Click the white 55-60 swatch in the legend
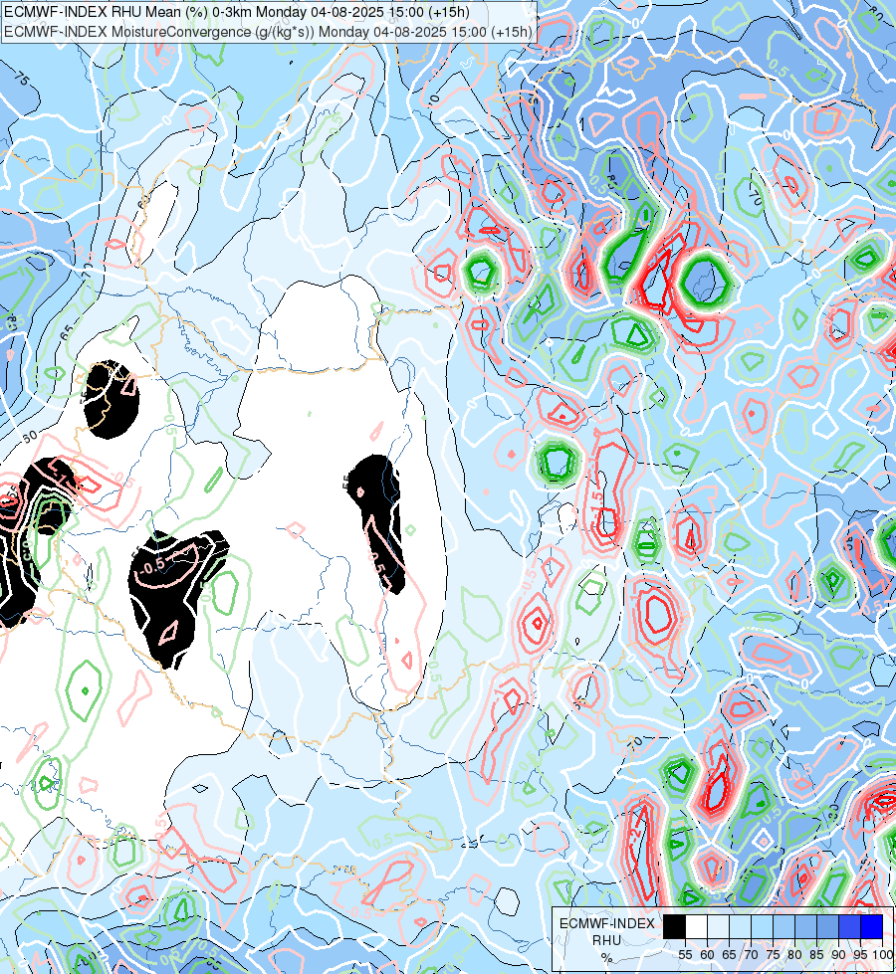This screenshot has width=896, height=974. pos(697,926)
